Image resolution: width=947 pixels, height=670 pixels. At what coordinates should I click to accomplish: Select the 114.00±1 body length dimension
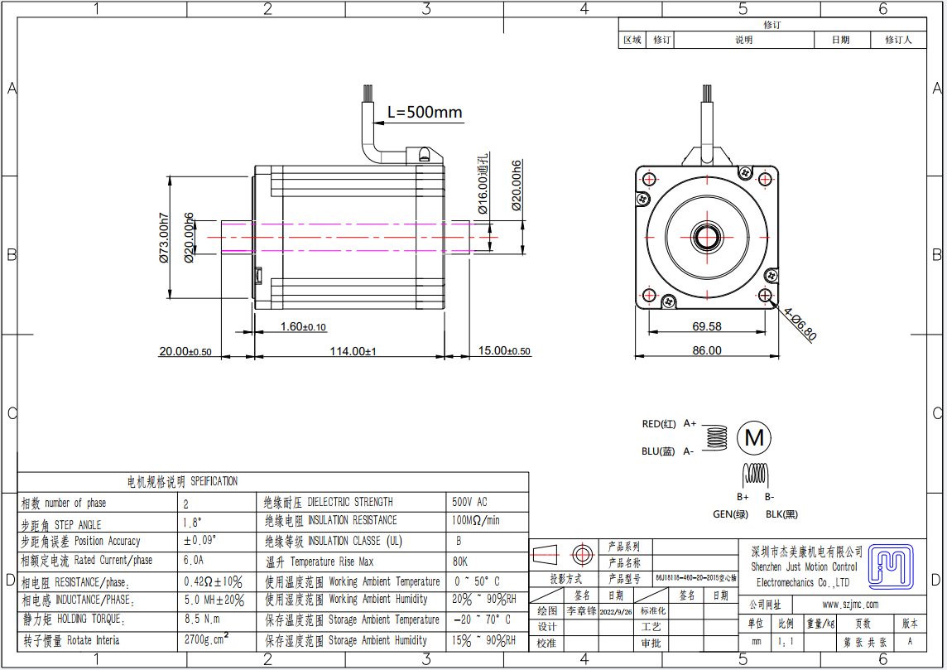tap(353, 351)
